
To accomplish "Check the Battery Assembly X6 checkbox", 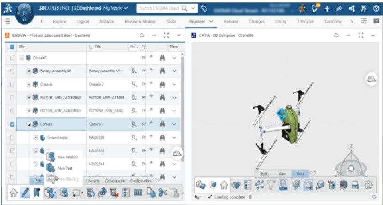I will (x=12, y=71).
